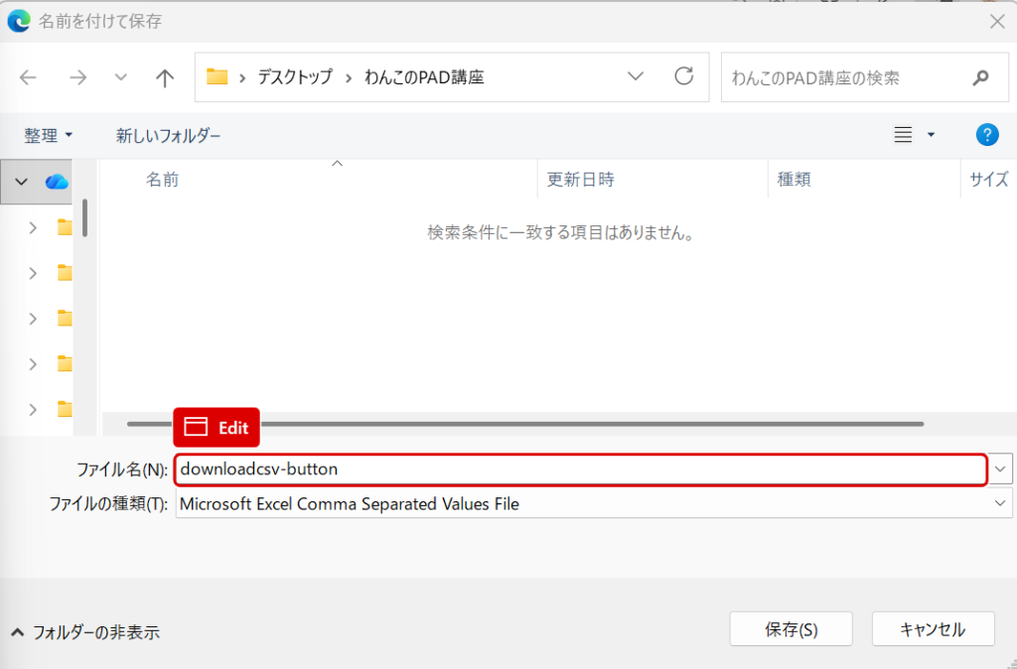
Task: Sort by the 更新日時 column
Action: click(x=580, y=180)
